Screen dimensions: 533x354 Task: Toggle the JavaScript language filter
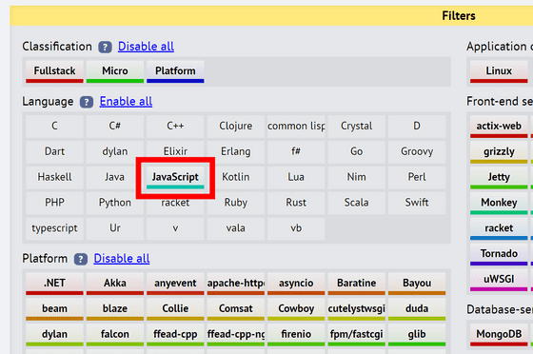point(175,178)
